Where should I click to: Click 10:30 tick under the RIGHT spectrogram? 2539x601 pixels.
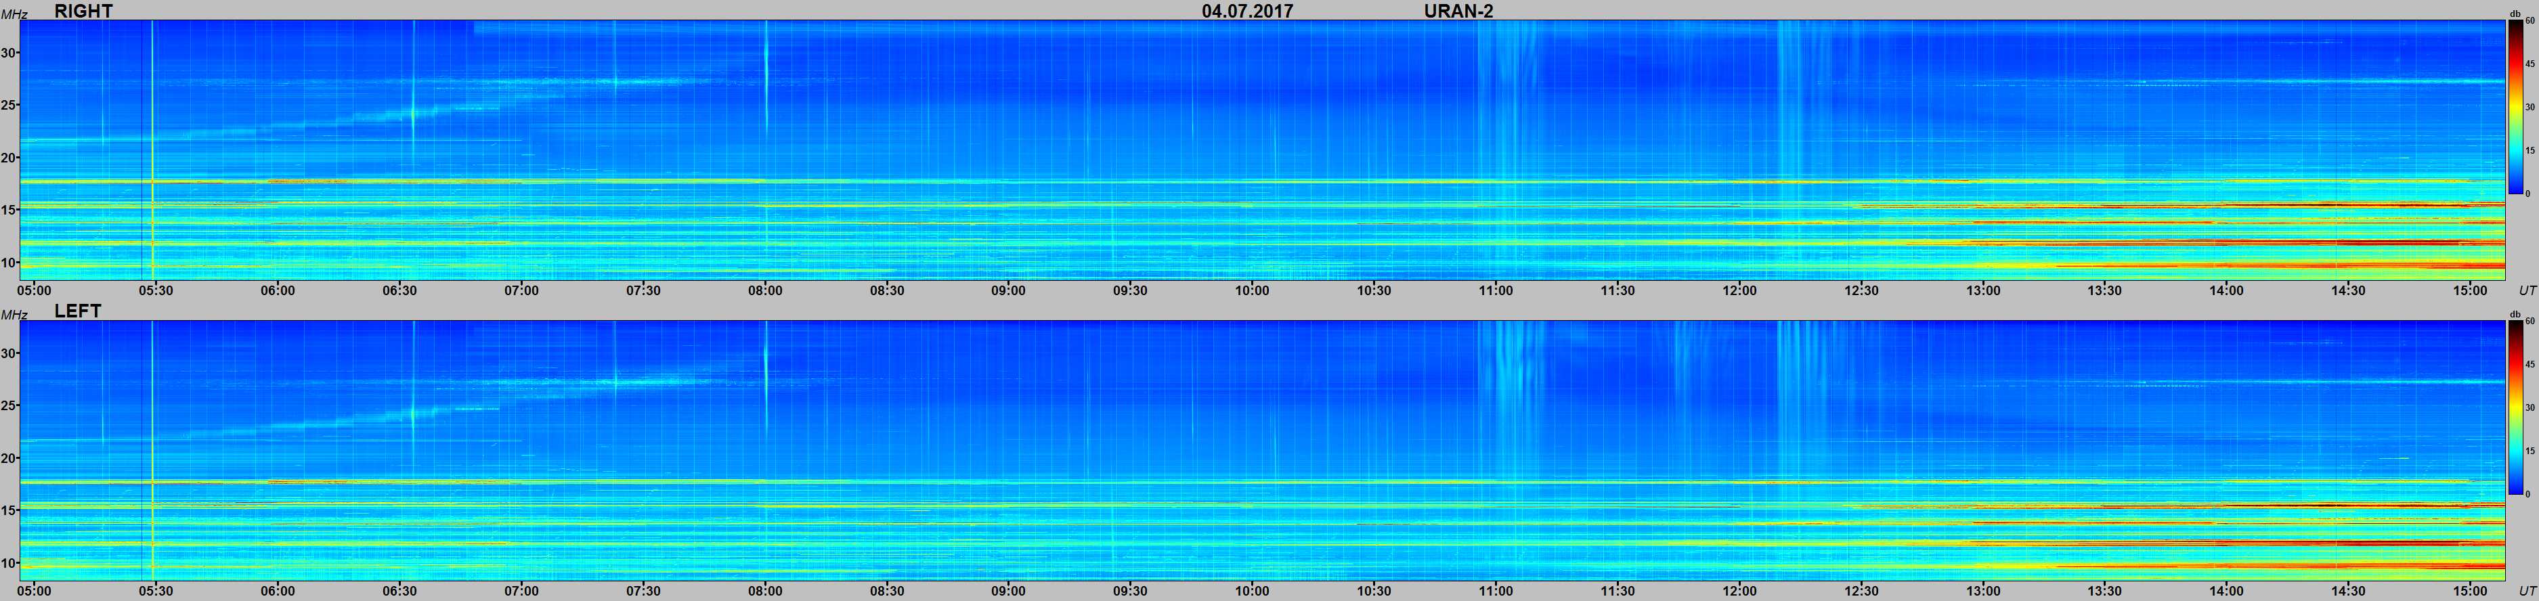pos(1374,290)
